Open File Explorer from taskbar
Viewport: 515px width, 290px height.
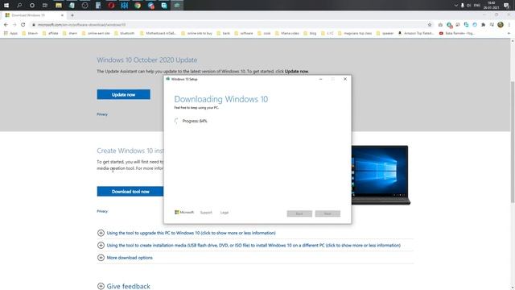tap(59, 6)
